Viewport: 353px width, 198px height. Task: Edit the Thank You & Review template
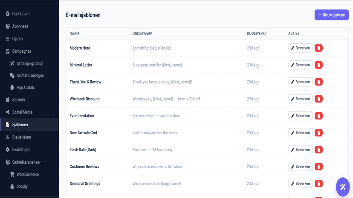300,82
